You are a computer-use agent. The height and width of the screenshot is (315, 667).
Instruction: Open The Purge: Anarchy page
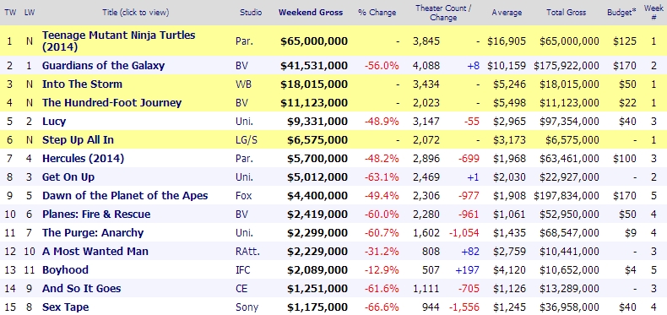(93, 233)
